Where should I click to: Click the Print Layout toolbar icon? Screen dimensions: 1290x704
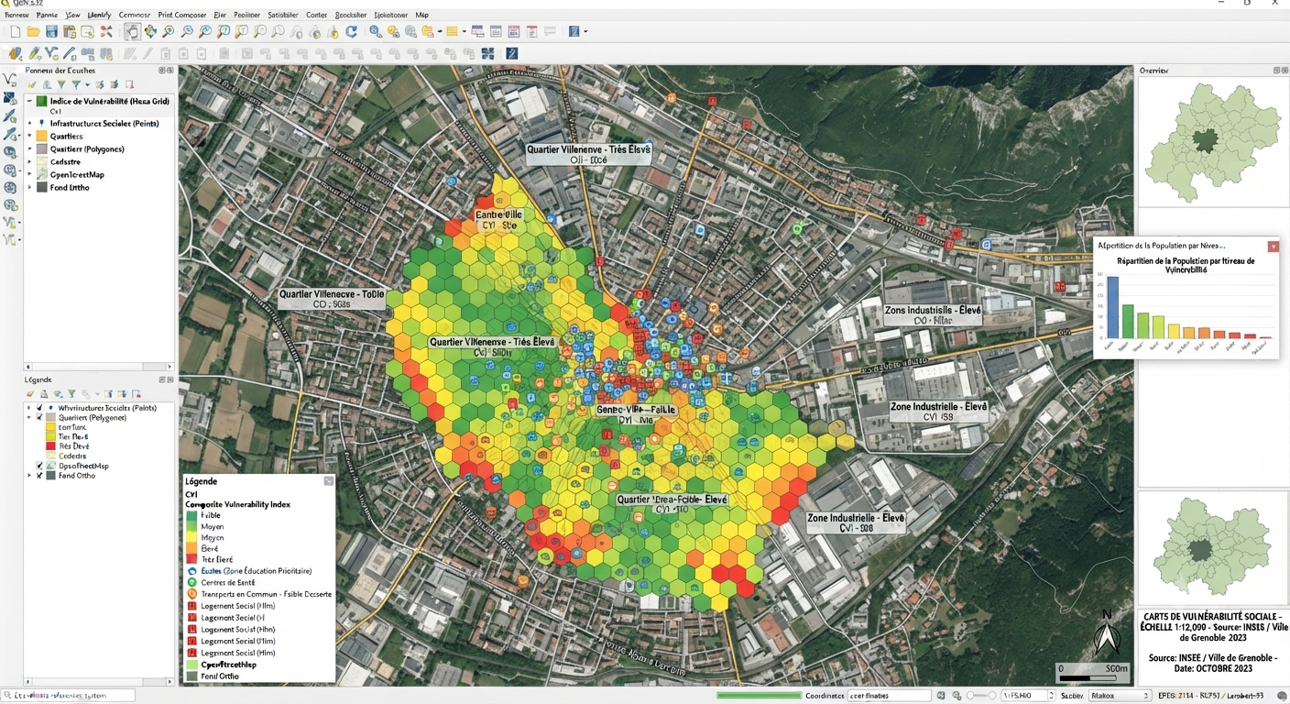point(69,31)
